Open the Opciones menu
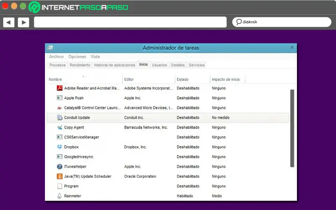This screenshot has width=336, height=210. (77, 57)
